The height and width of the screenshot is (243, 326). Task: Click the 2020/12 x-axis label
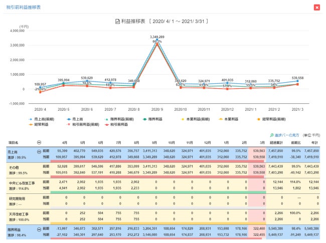[x=227, y=109]
